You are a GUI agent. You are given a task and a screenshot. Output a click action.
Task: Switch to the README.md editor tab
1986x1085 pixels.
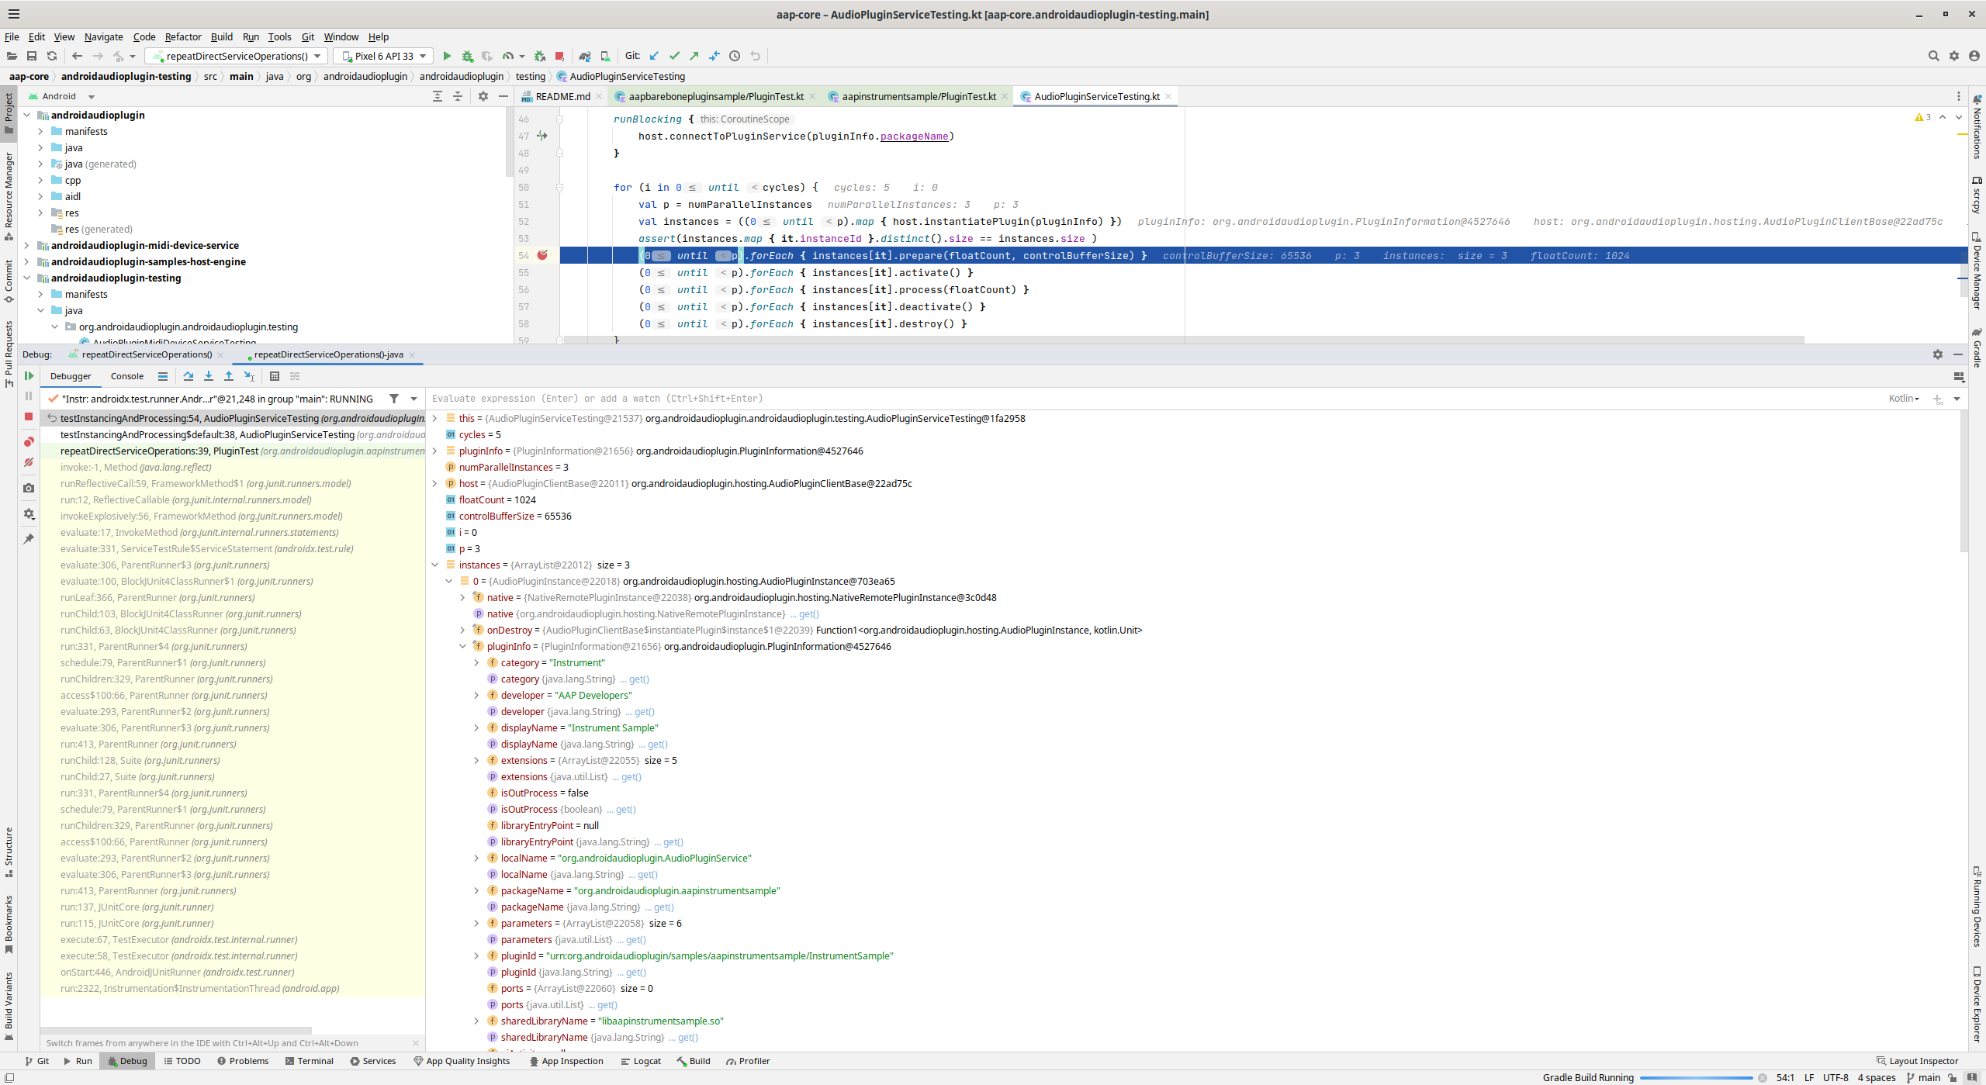(x=562, y=96)
